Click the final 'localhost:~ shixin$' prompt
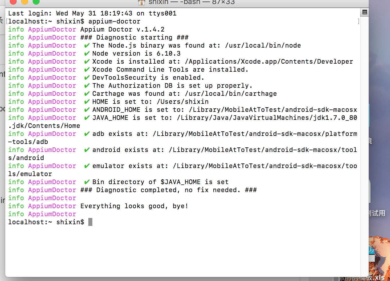390x281 pixels. (x=46, y=222)
